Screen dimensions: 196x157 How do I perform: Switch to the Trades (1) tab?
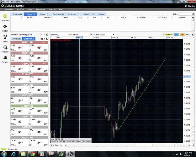pyautogui.click(x=17, y=14)
